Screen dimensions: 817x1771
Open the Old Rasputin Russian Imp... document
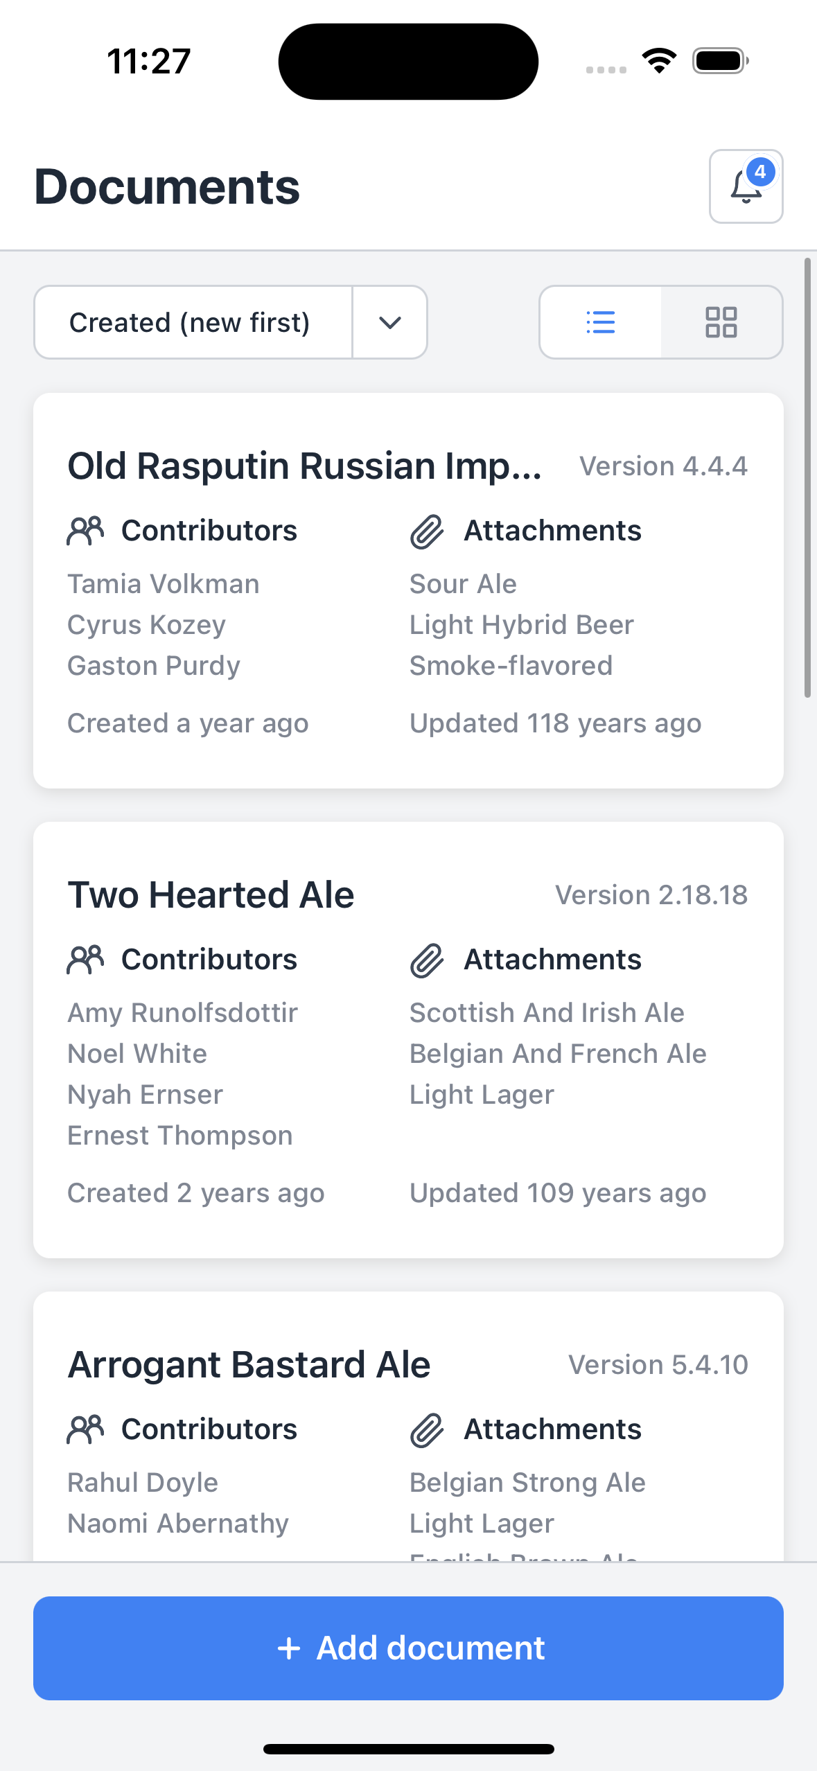pos(304,466)
